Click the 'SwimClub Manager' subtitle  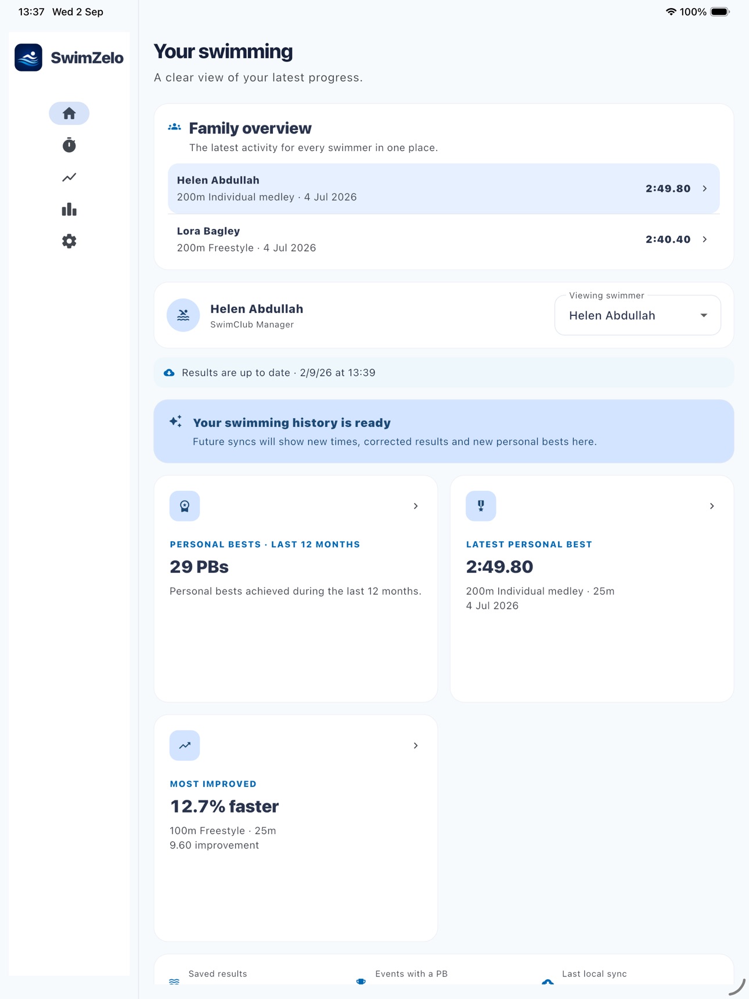point(252,325)
